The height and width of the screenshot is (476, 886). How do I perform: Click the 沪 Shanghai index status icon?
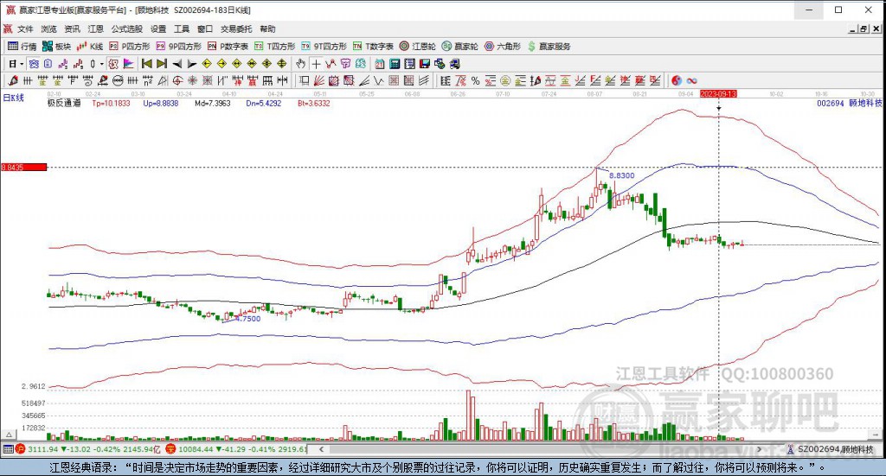click(x=21, y=449)
